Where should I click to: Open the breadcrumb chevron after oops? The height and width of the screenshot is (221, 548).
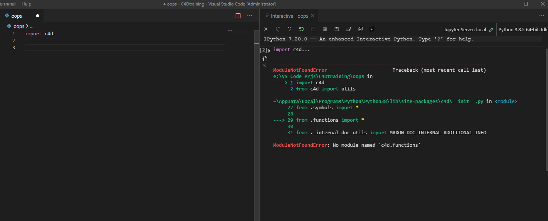point(27,26)
